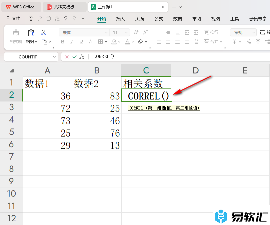Toggle Underline formatting

(x=81, y=42)
